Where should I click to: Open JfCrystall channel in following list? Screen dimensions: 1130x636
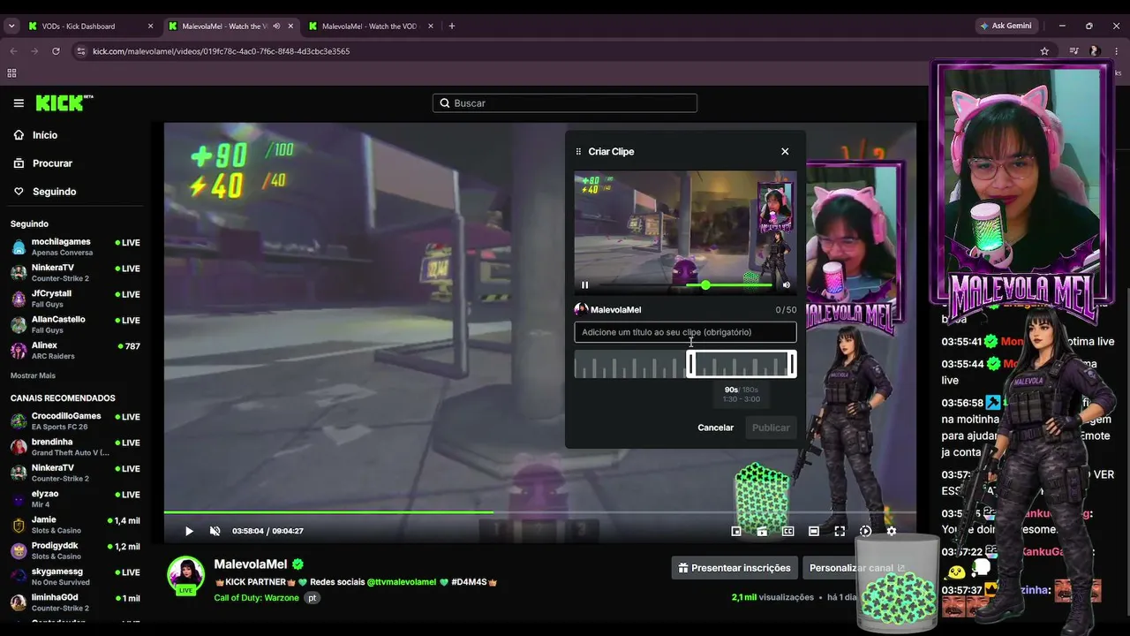coord(75,299)
